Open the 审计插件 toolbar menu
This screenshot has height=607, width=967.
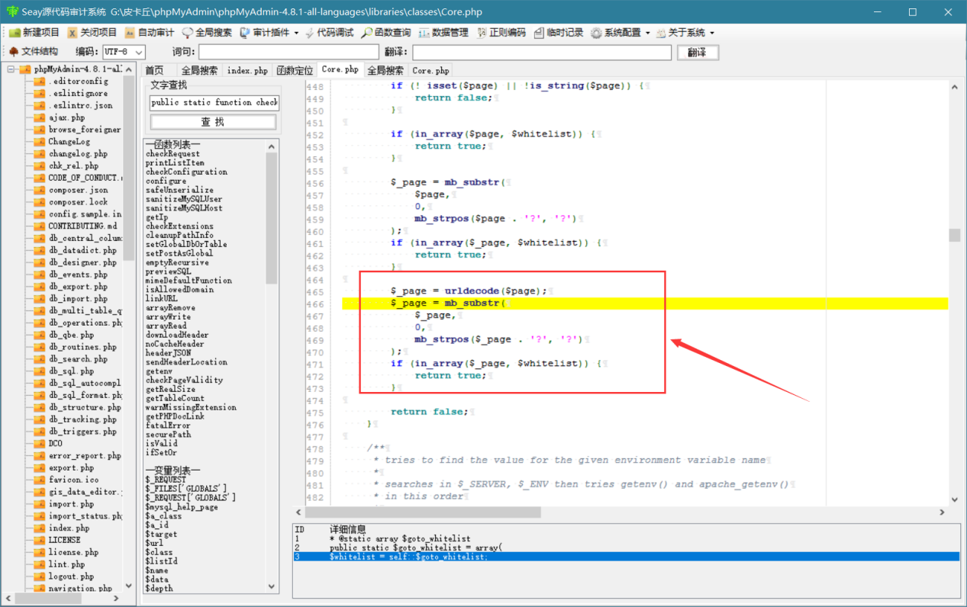[269, 33]
